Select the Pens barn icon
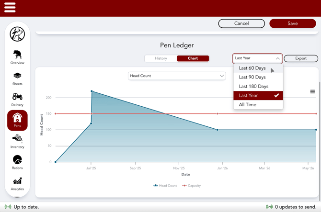 click(x=17, y=120)
